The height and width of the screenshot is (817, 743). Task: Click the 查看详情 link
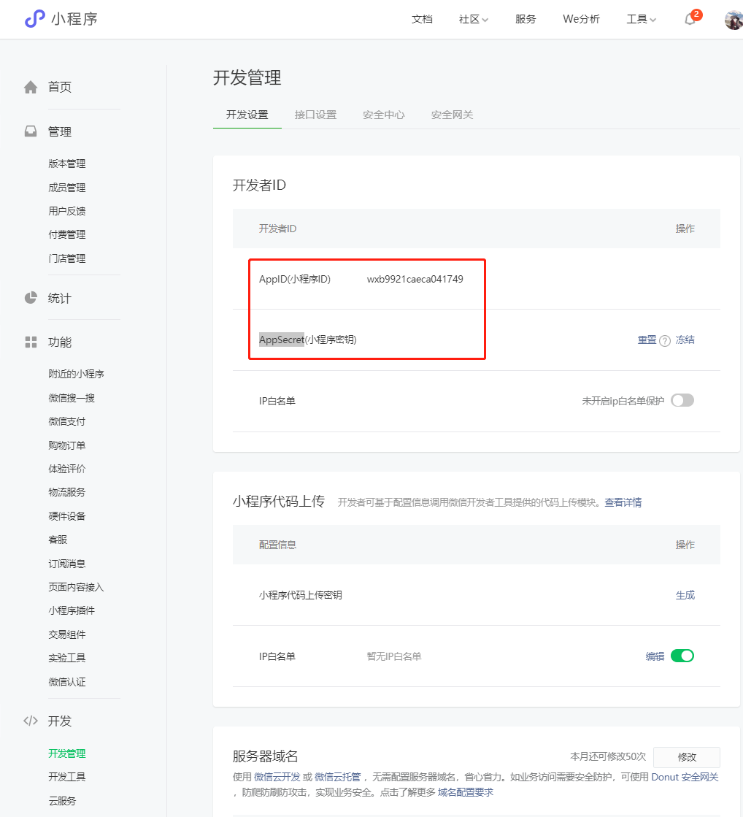[623, 502]
